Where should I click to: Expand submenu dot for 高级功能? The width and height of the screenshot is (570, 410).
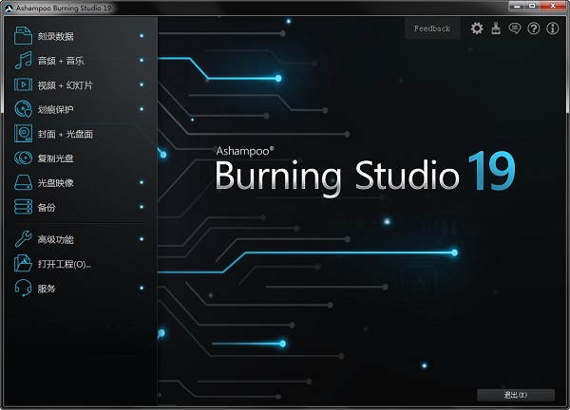(x=142, y=239)
